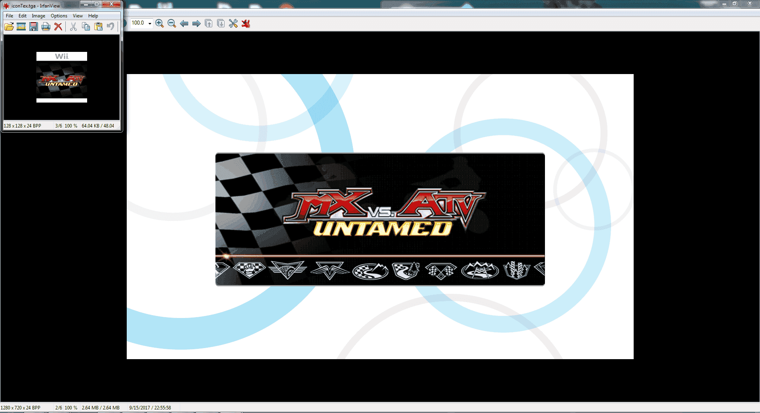
Task: Open the Options menu
Action: coord(59,16)
